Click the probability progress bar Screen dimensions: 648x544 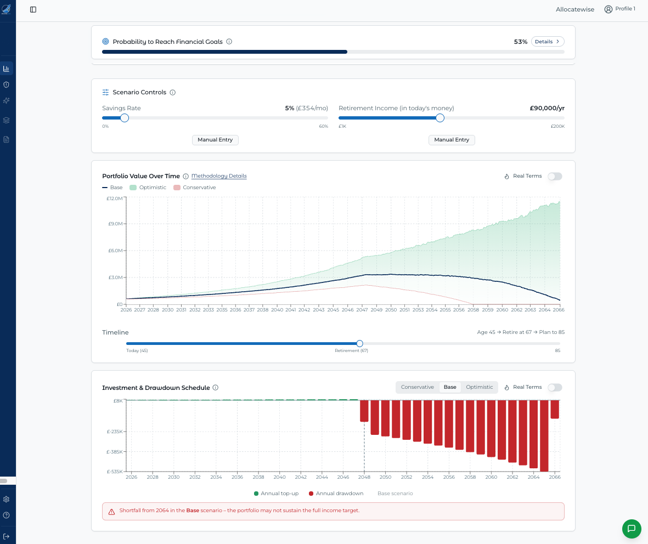[333, 52]
